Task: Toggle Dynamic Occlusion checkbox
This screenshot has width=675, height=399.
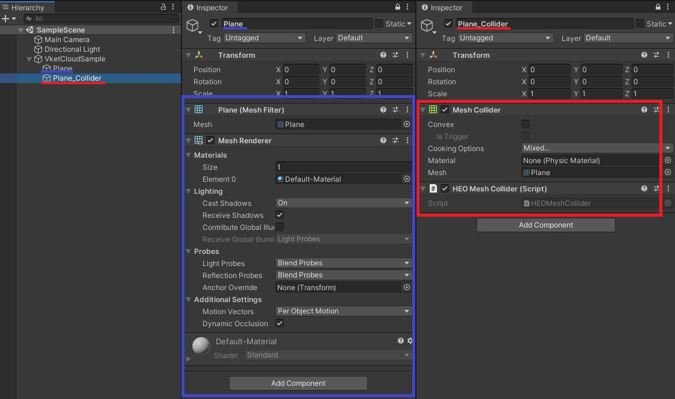Action: click(x=280, y=323)
